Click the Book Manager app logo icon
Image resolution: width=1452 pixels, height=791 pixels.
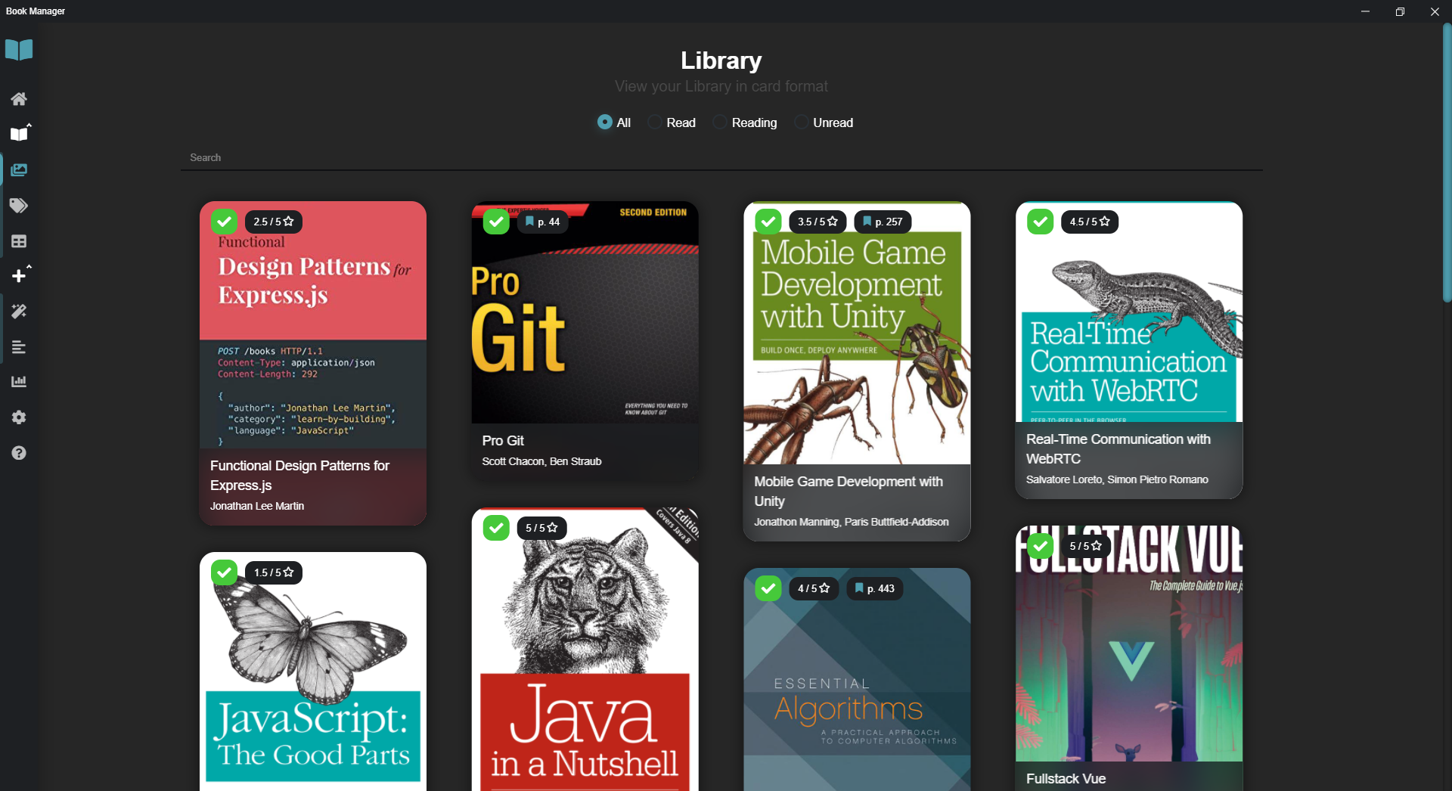[19, 49]
